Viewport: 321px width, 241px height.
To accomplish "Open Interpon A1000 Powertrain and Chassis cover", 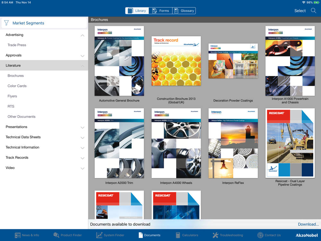I will tap(290, 61).
